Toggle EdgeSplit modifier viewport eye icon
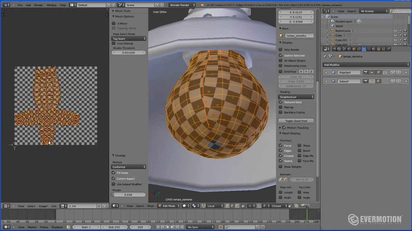Viewport: 412px width, 231px height. pos(372,72)
